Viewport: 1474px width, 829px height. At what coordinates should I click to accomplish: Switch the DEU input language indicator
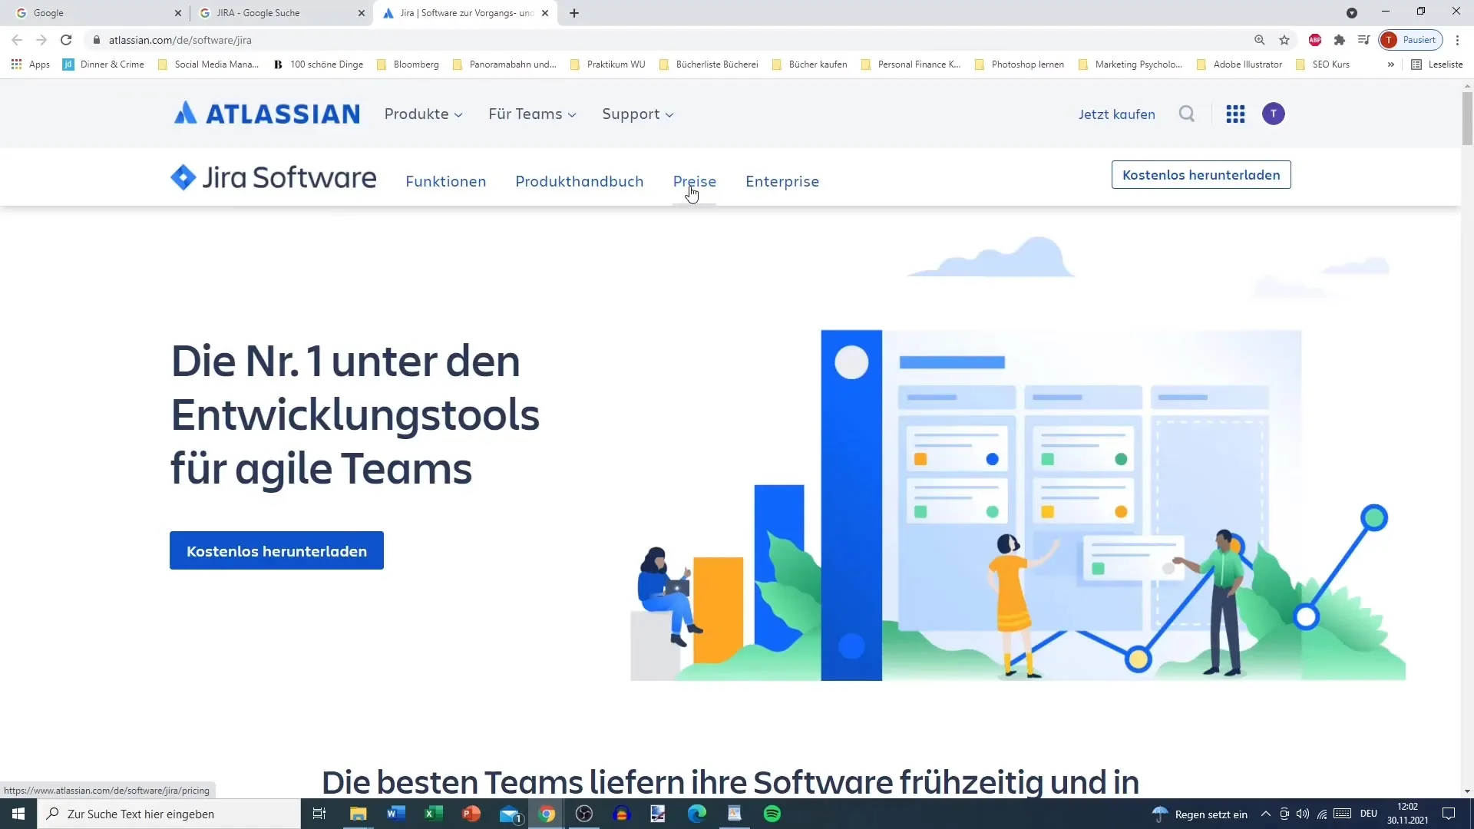click(1369, 814)
